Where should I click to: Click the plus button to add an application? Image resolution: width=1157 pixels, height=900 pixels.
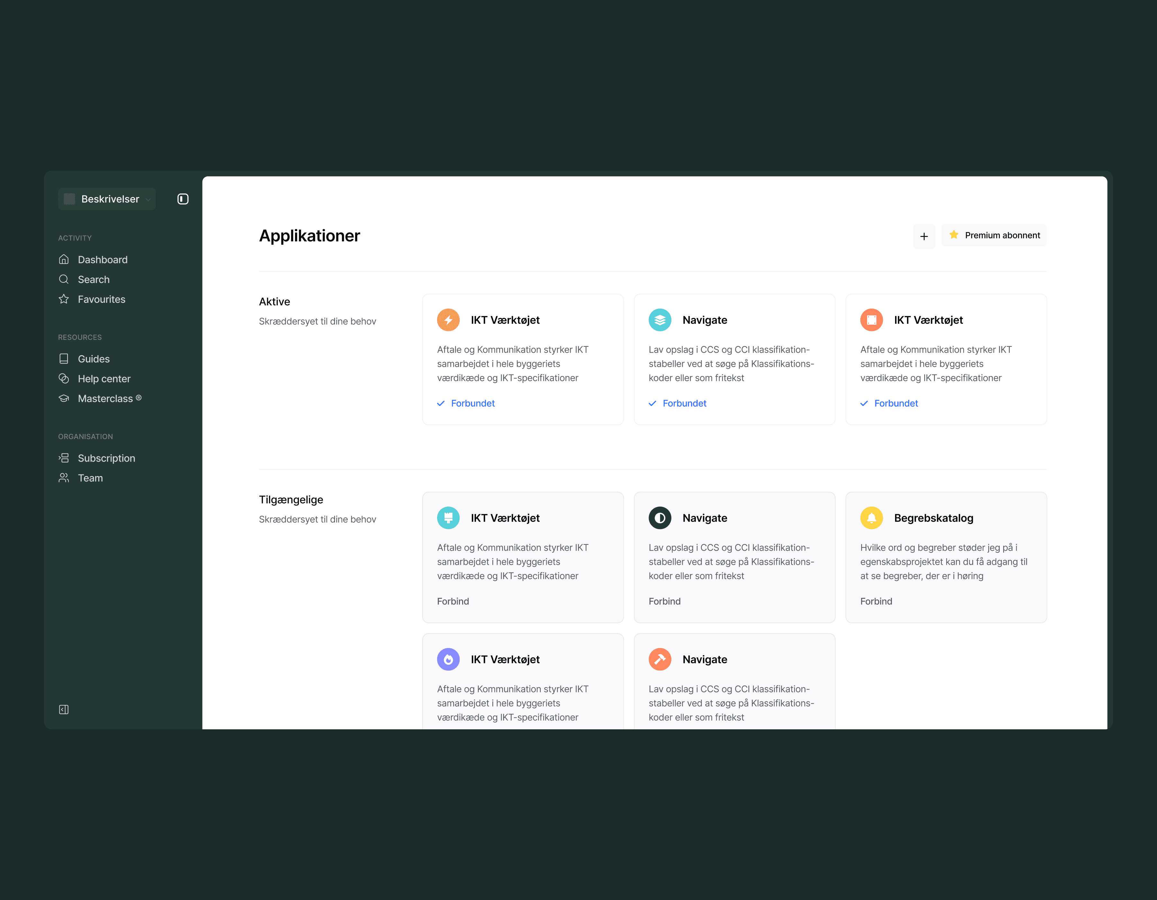pos(924,236)
